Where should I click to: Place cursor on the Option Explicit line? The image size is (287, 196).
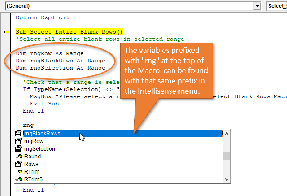[x=43, y=18]
